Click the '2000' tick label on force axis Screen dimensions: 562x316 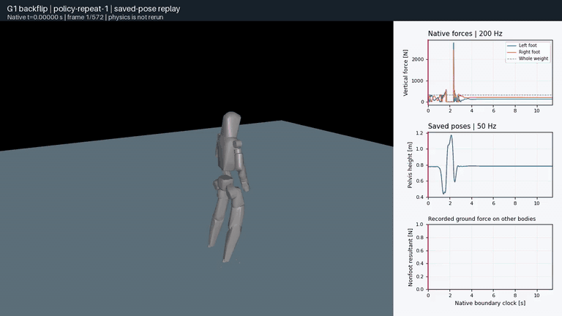tap(418, 59)
